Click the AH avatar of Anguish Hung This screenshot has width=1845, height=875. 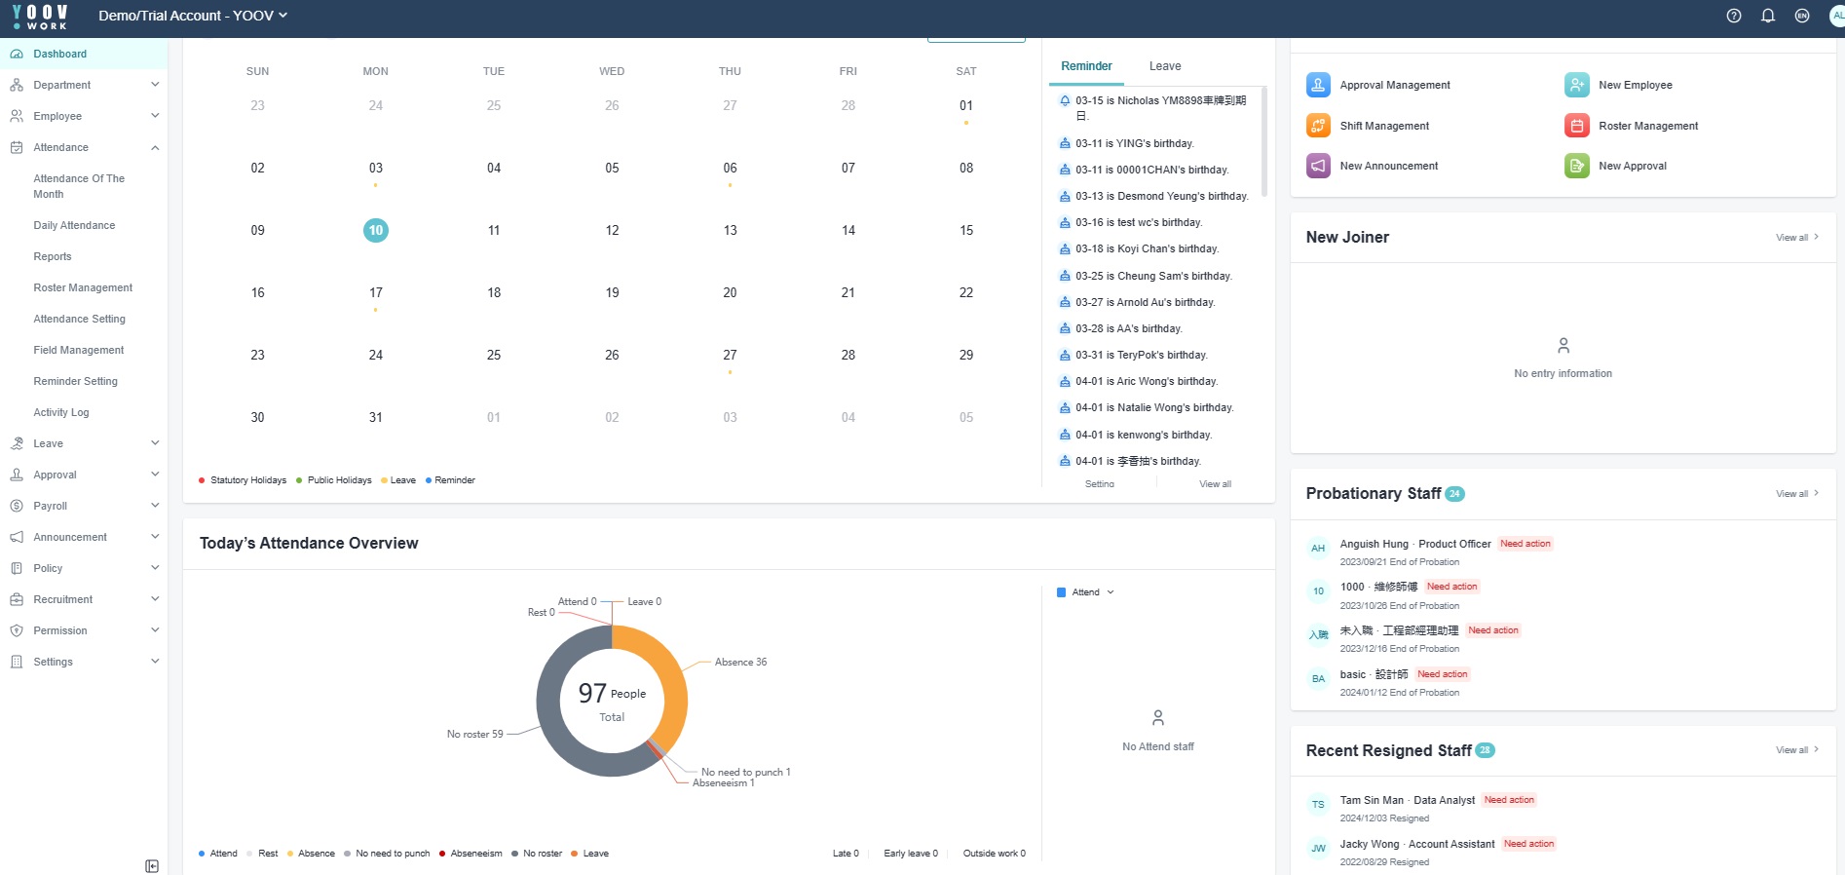(x=1318, y=548)
